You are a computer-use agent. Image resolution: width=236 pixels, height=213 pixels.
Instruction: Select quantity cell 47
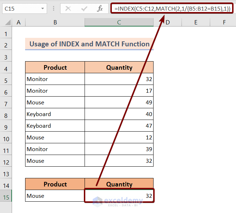(x=119, y=126)
